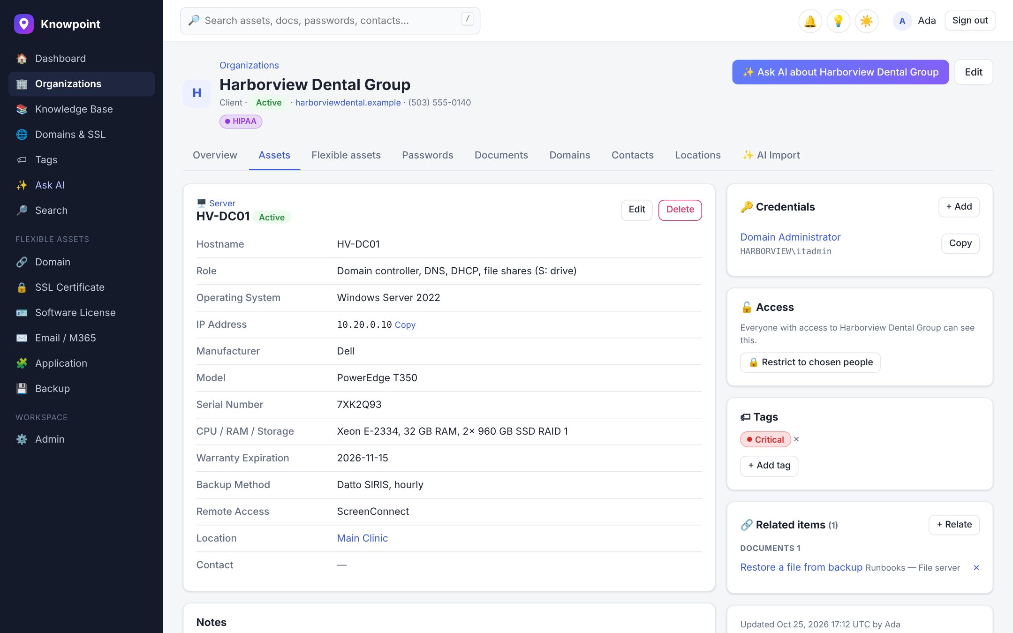The width and height of the screenshot is (1013, 633).
Task: Click Restrict to chosen people
Action: pos(810,362)
